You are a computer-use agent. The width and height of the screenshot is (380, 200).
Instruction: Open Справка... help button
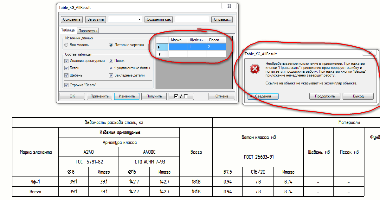[x=222, y=19]
